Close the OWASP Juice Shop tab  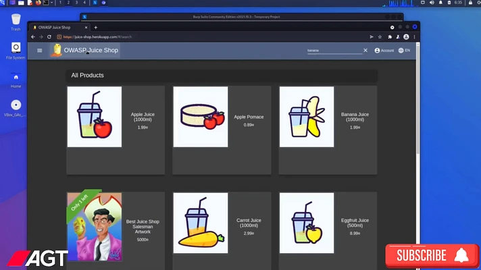(x=86, y=27)
